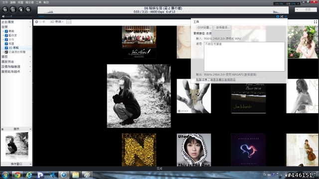Select the Utada This Is The One cover
The width and height of the screenshot is (319, 179).
point(194,150)
